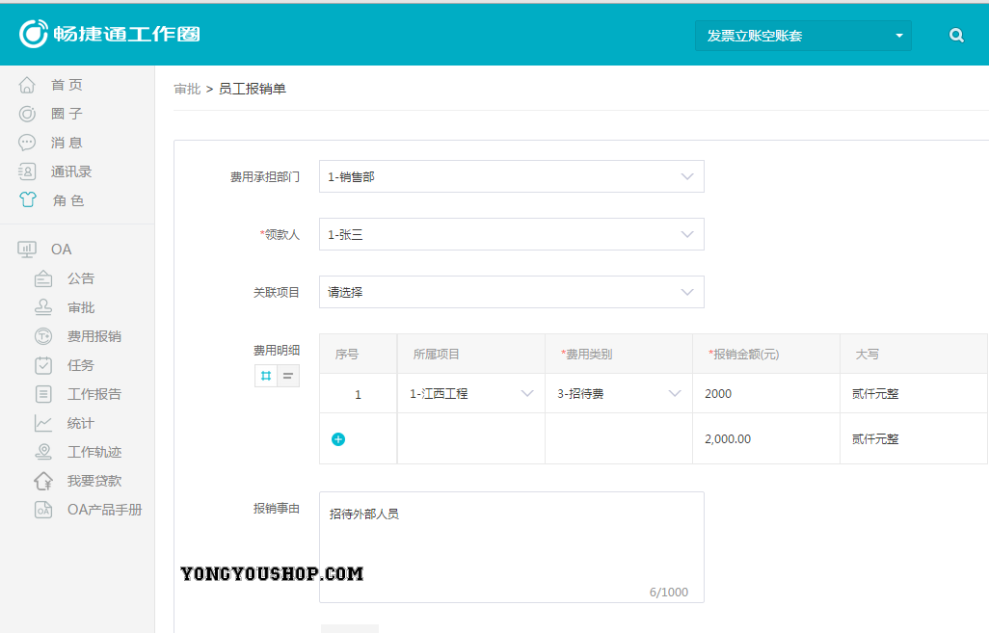
Task: Open the search magnifier icon
Action: point(956,36)
